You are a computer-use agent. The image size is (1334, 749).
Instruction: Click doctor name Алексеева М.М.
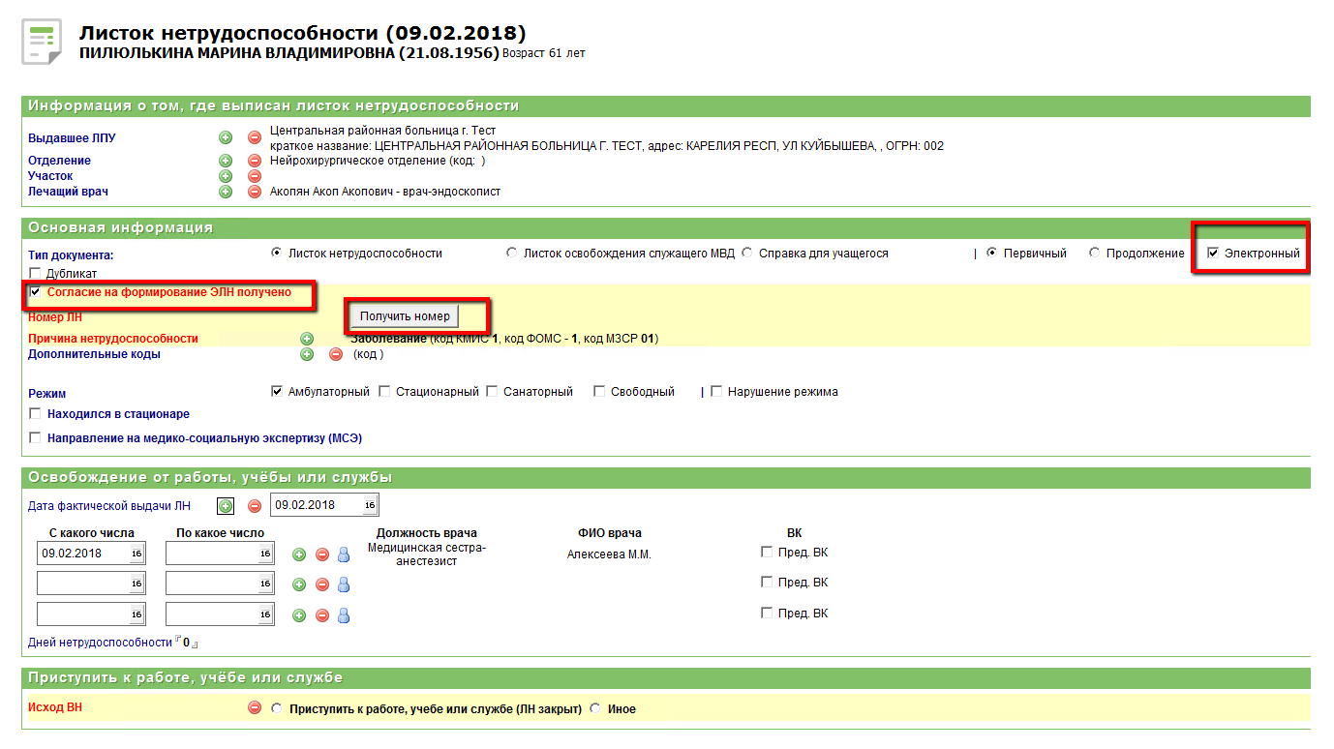[x=609, y=554]
